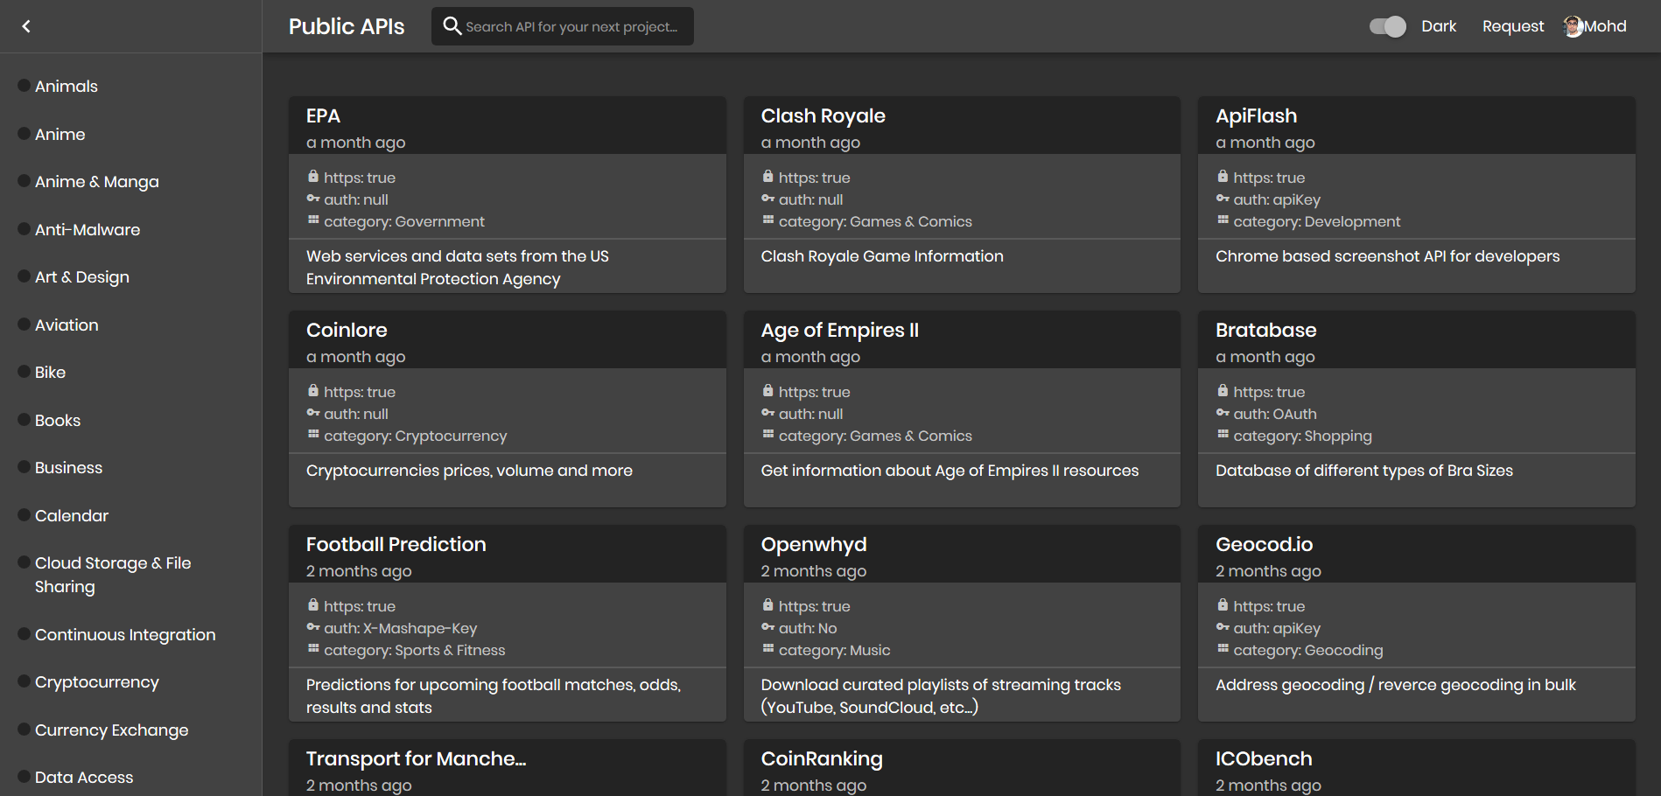This screenshot has height=796, width=1661.
Task: Select Cryptocurrency in the sidebar list
Action: coord(97,682)
